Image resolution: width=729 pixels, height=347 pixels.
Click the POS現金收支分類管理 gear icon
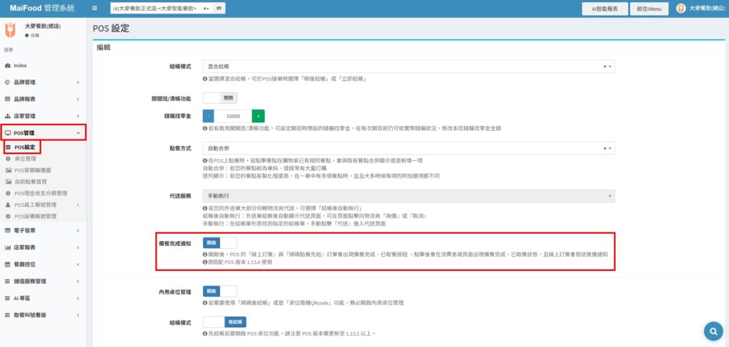pyautogui.click(x=8, y=193)
